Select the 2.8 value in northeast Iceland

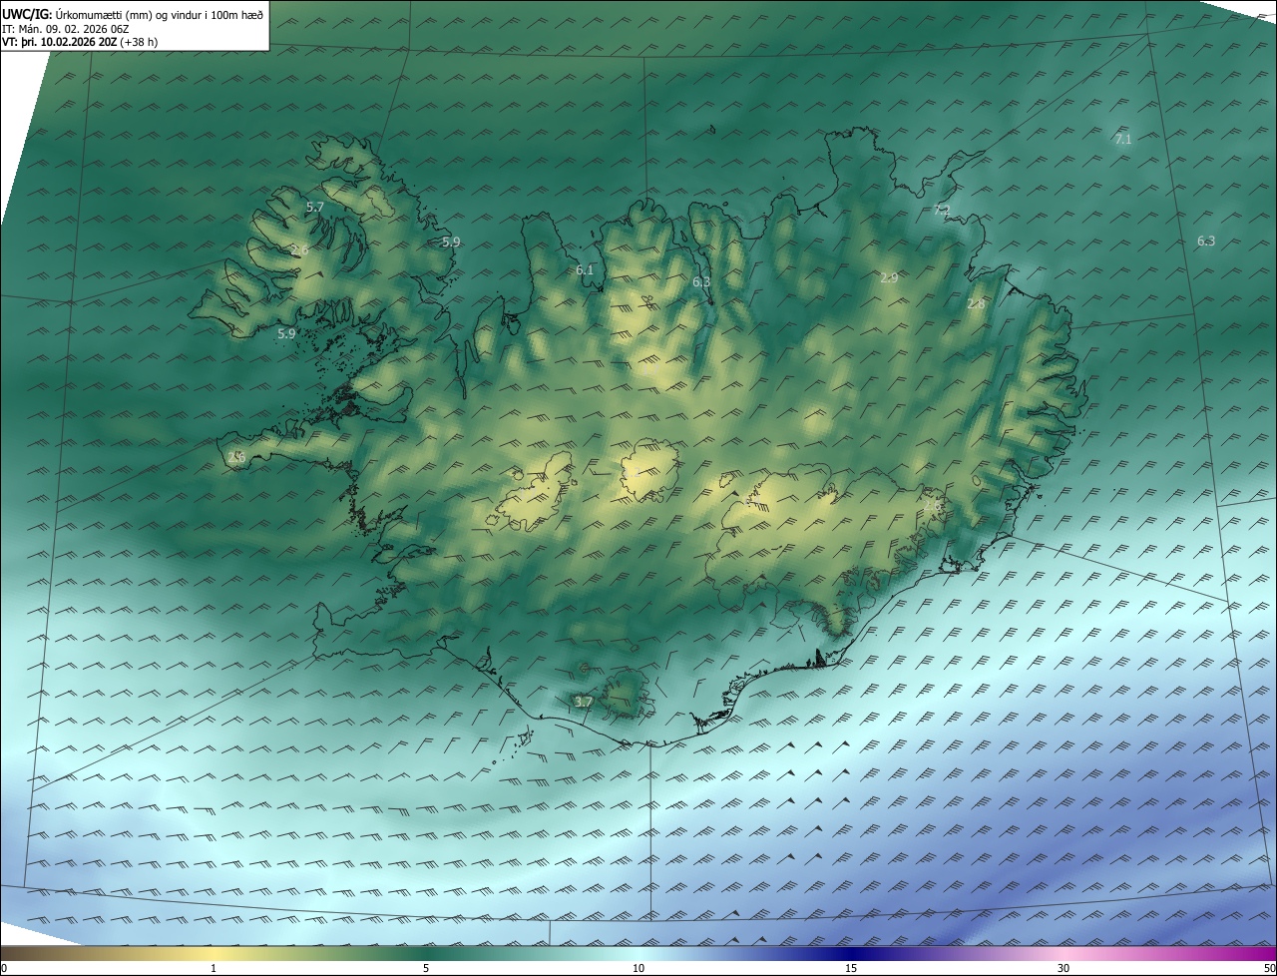tap(976, 303)
